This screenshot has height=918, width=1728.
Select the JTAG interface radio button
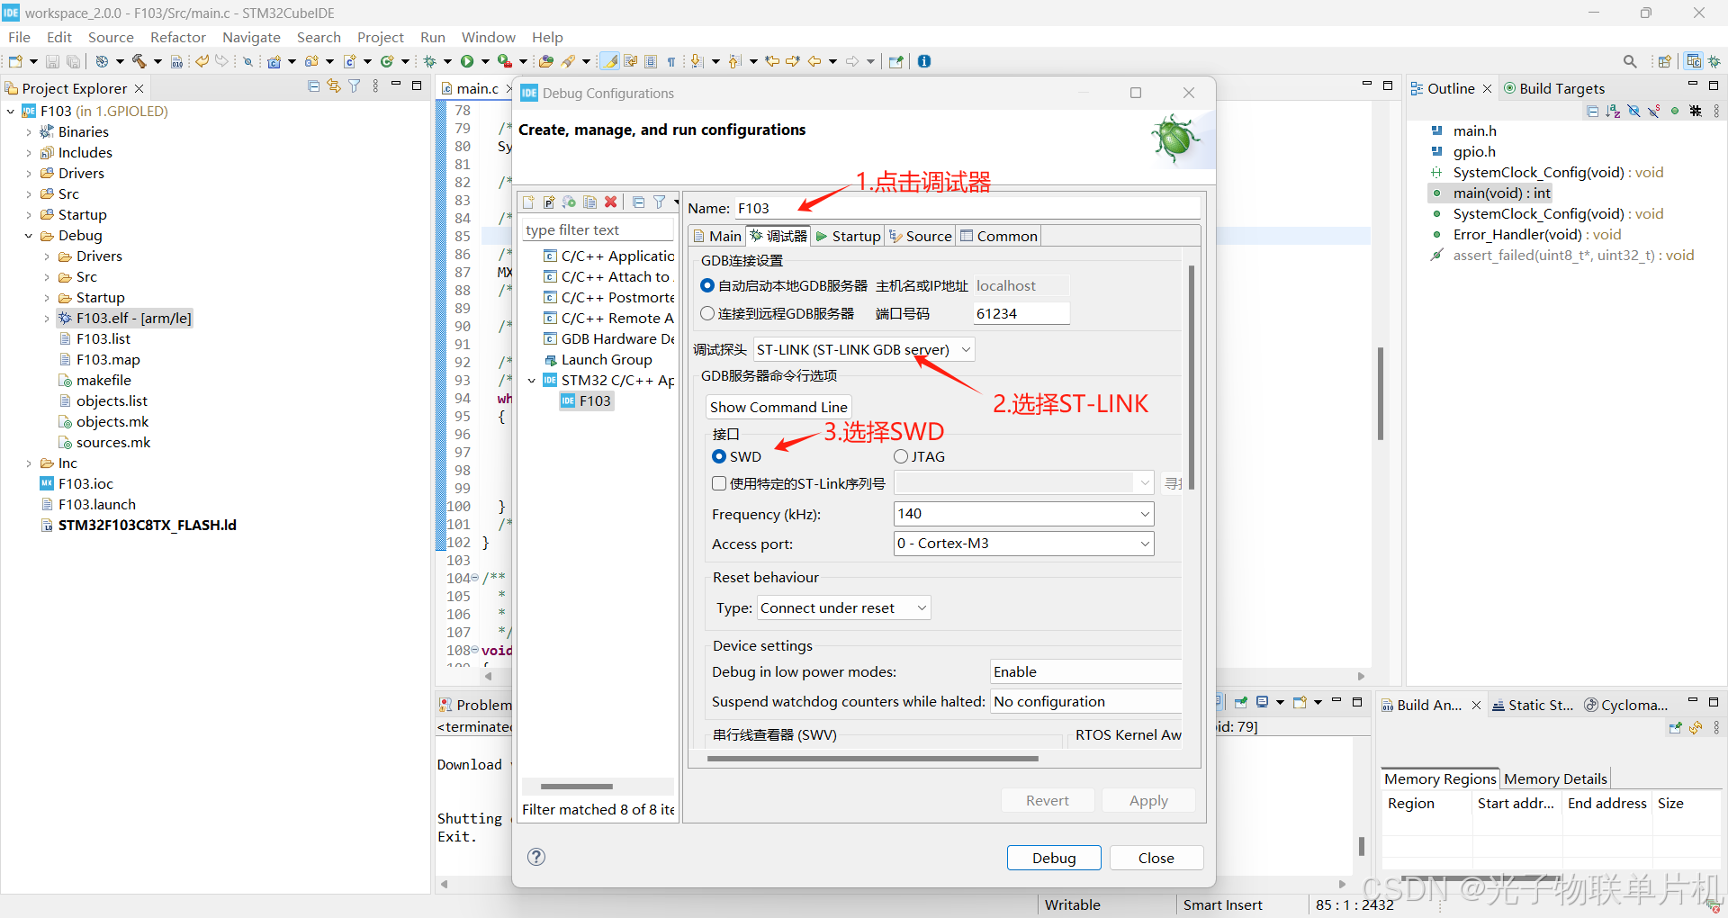(901, 456)
